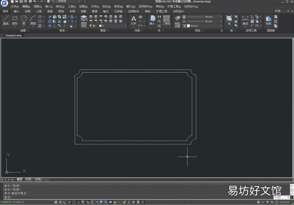Switch to the Manage (管理) ribbon tab
Image resolution: width=294 pixels, height=205 pixels.
click(95, 11)
